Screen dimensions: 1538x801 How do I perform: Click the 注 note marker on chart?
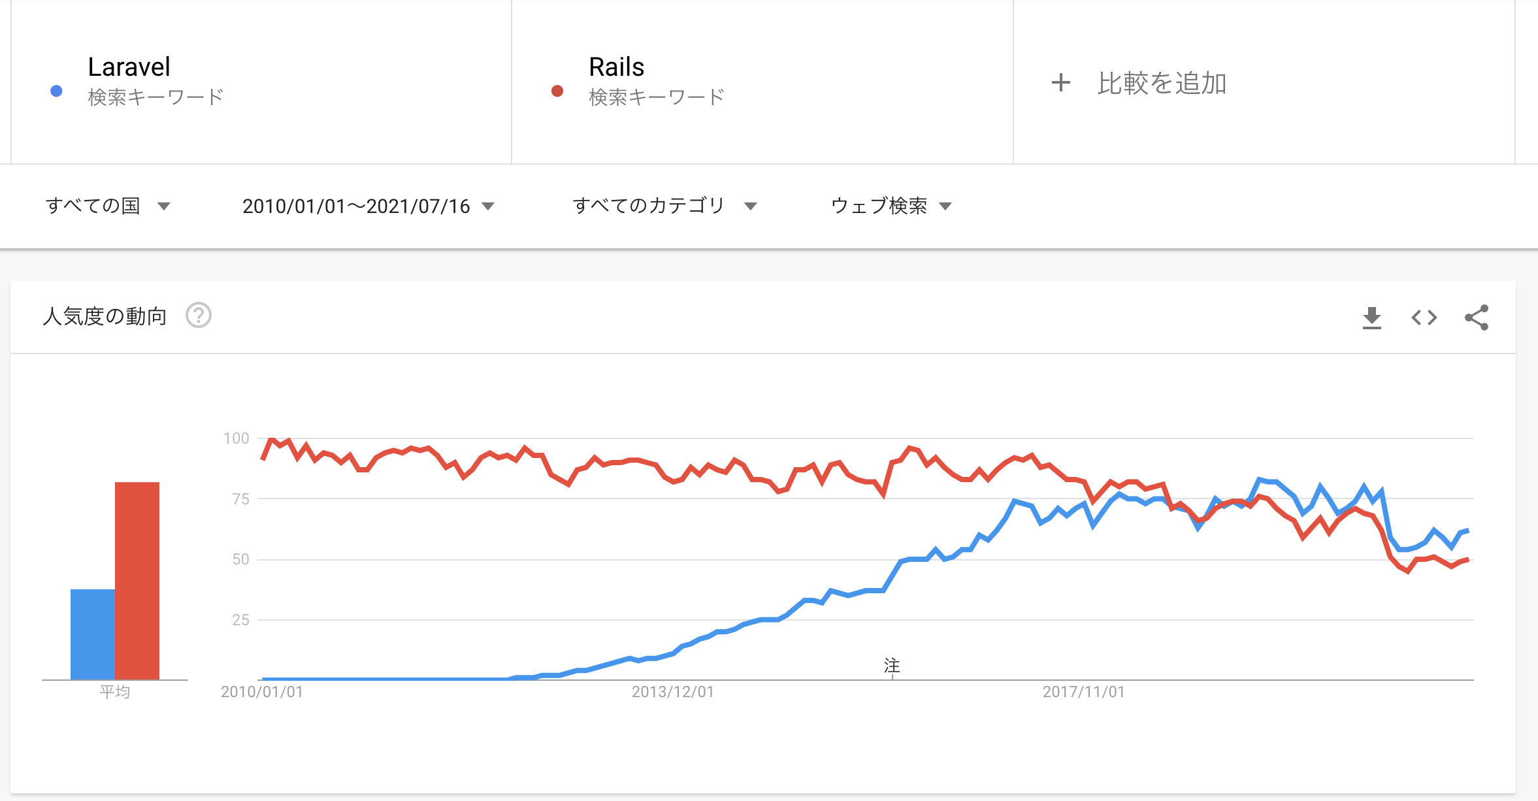pos(892,666)
